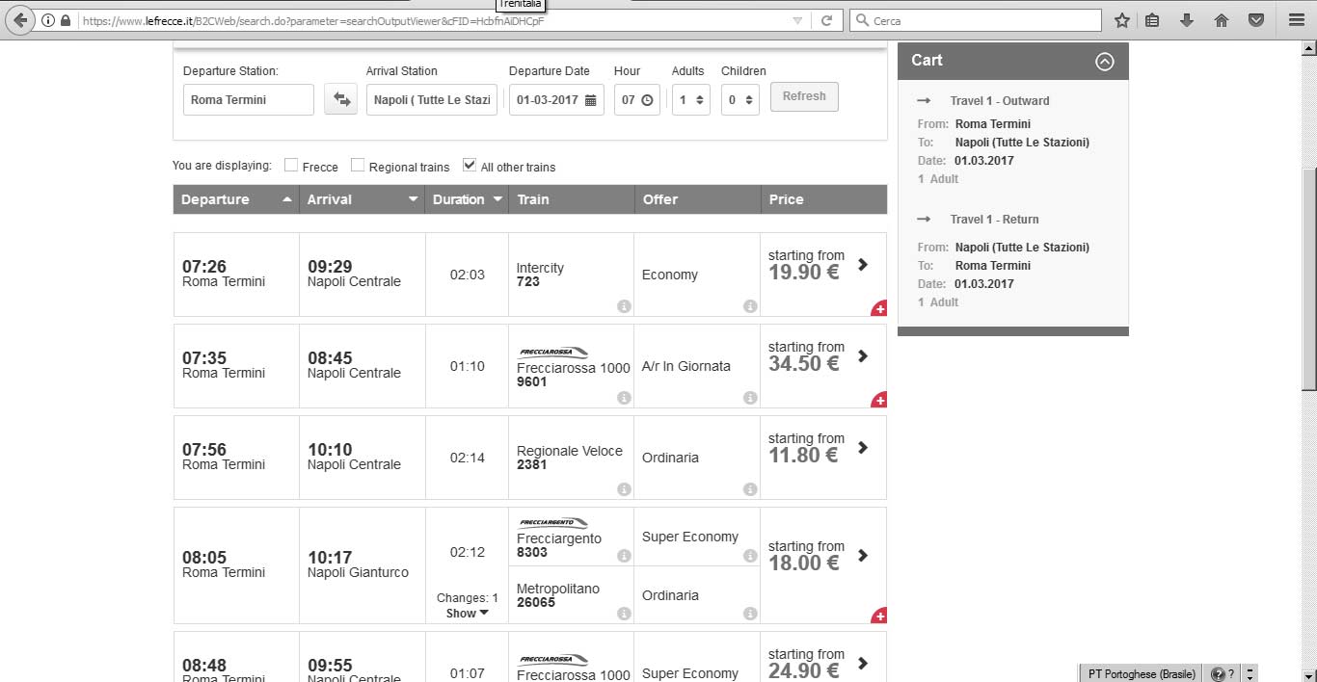The image size is (1317, 682).
Task: Show info for Frecciarossa 1000 9601
Action: 624,397
